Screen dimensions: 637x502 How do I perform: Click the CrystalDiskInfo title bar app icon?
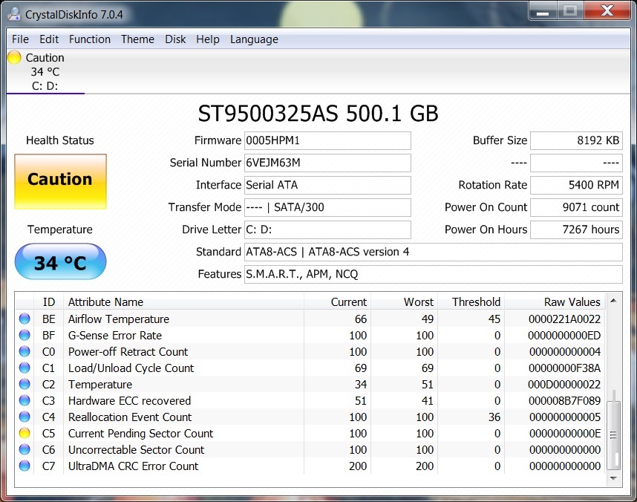[x=14, y=14]
